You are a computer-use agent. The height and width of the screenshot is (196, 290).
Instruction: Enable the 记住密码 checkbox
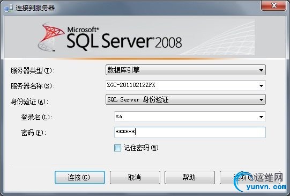117,148
